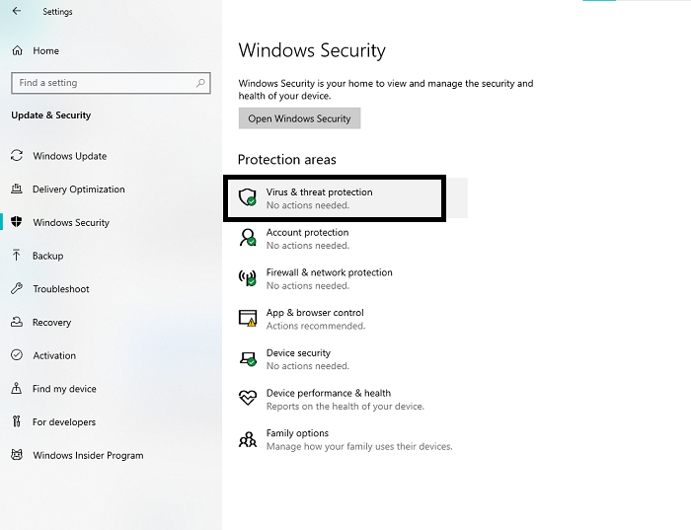
Task: Open Virus & threat protection link
Action: (x=320, y=192)
